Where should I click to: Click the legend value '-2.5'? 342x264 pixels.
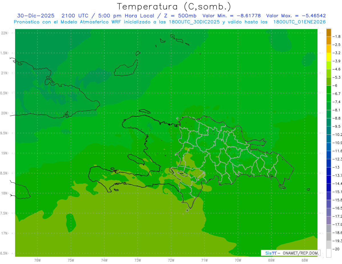(x=337, y=45)
